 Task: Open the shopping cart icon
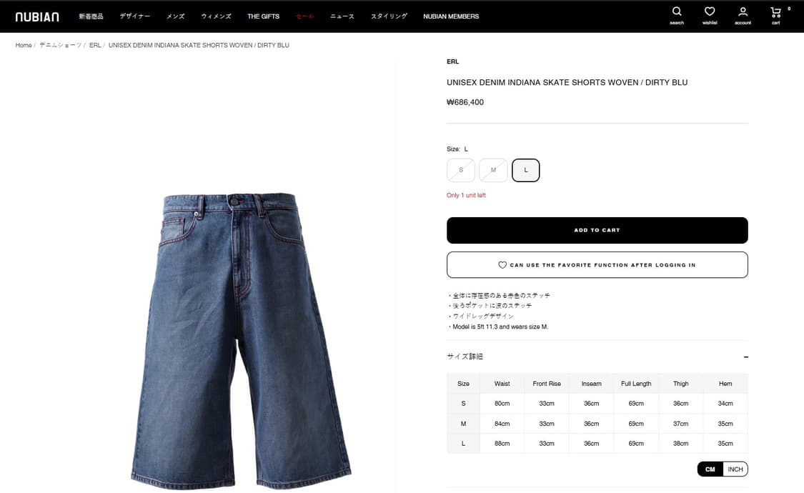tap(776, 11)
